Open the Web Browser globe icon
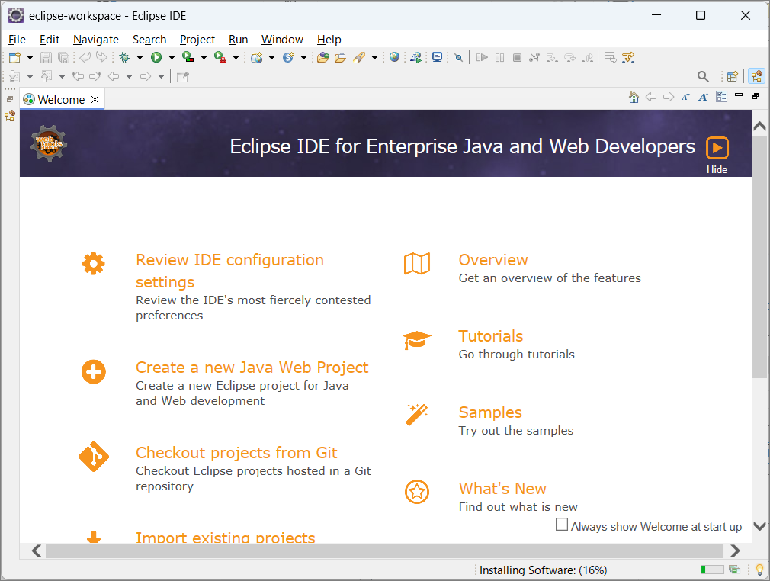This screenshot has height=581, width=770. [x=394, y=57]
